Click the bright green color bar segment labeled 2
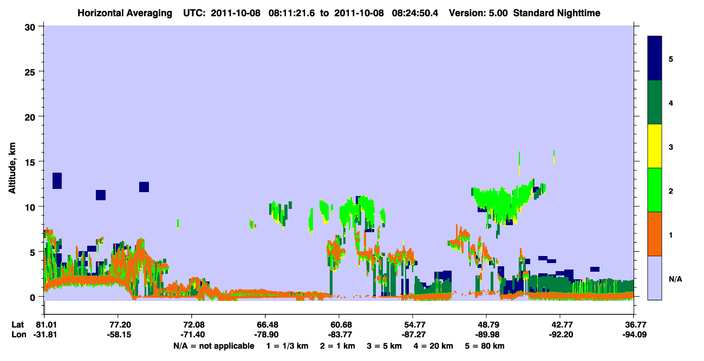This screenshot has height=361, width=704. click(655, 190)
